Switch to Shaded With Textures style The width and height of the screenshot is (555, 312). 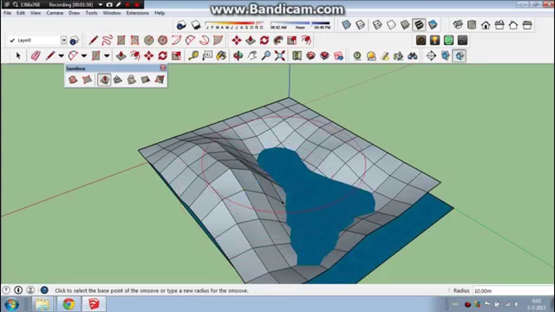click(419, 25)
